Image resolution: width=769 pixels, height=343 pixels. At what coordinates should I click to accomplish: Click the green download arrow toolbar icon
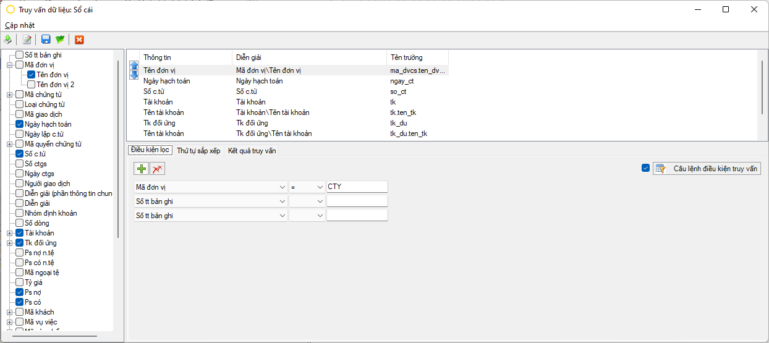[8, 40]
